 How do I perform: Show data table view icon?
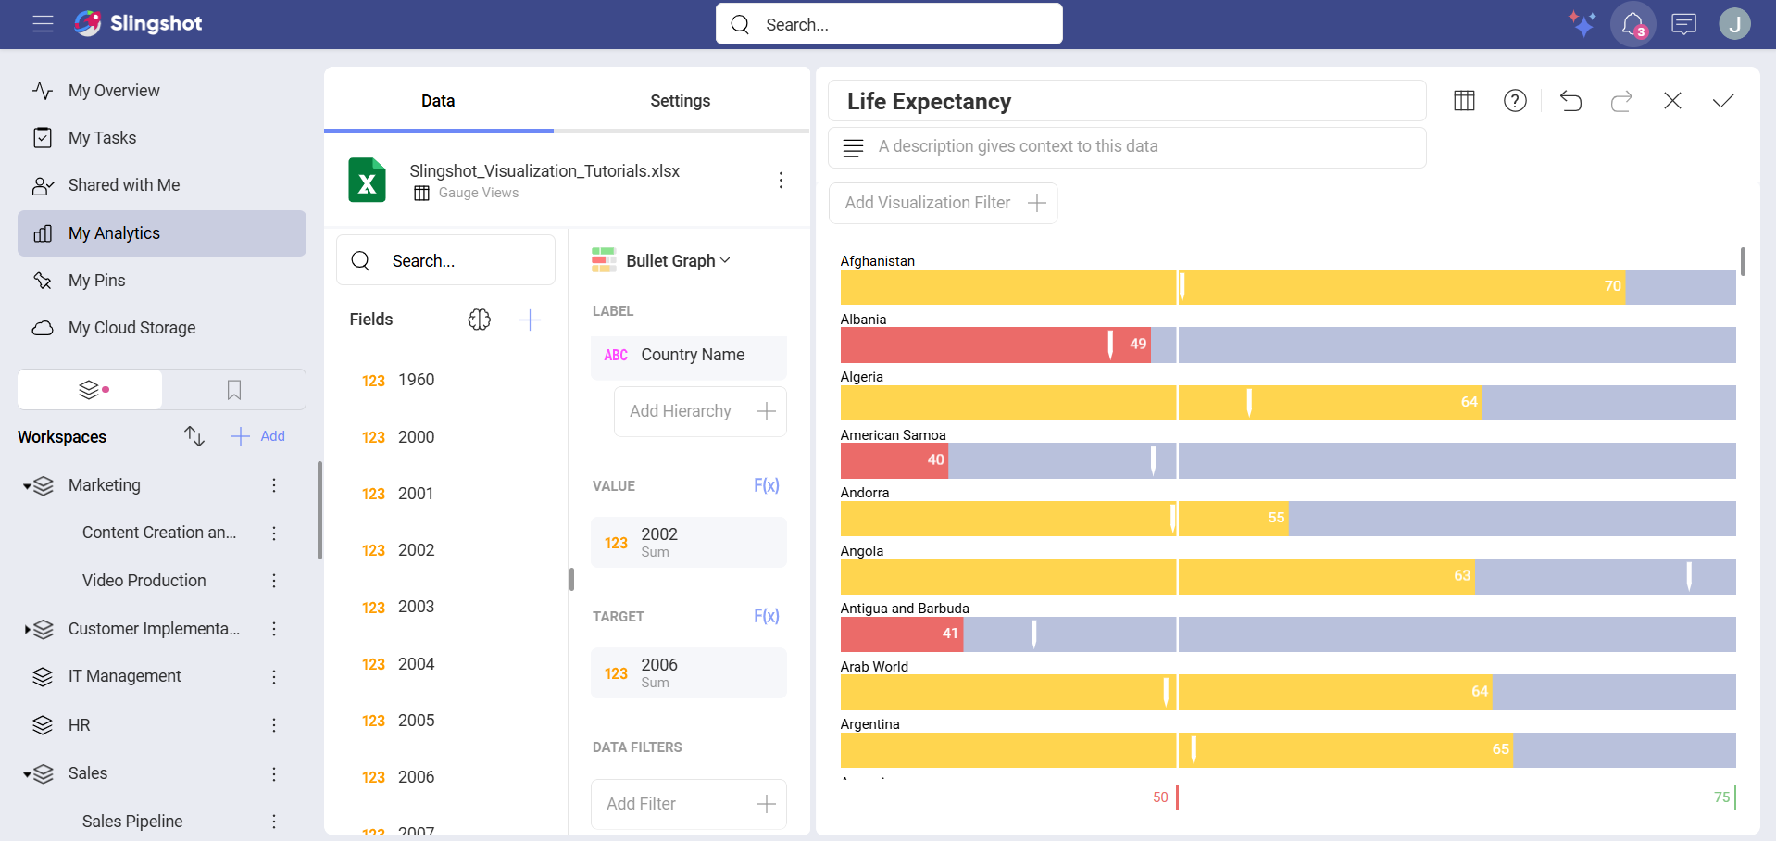point(1464,100)
